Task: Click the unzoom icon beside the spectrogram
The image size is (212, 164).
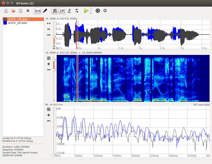Action: tap(49, 58)
